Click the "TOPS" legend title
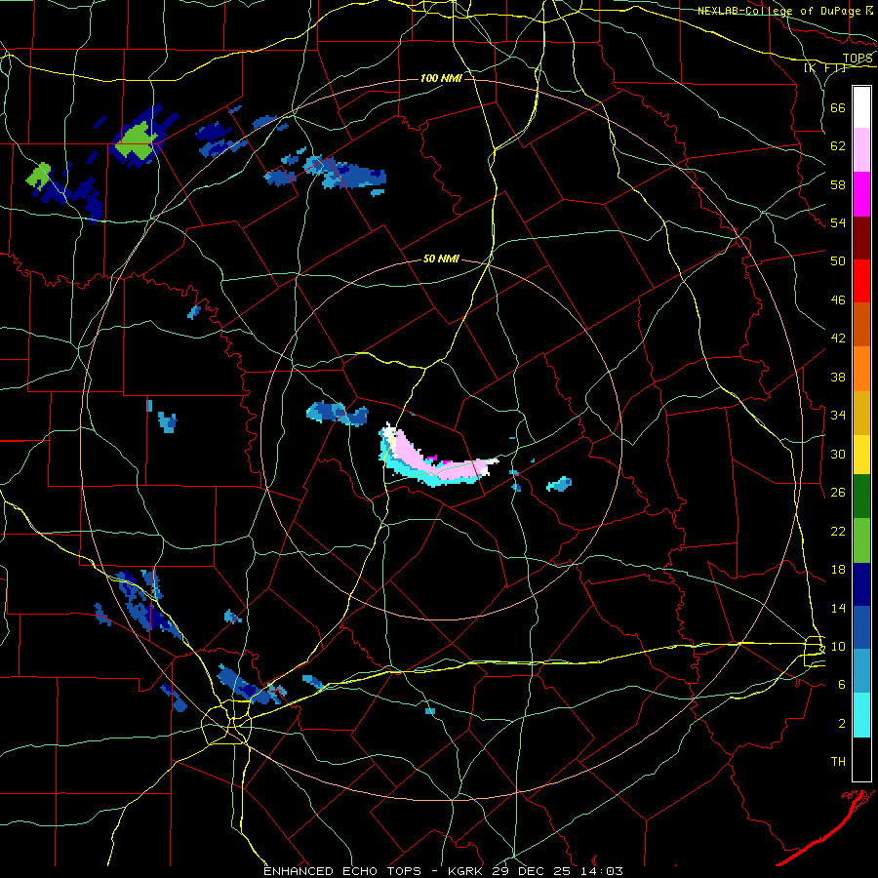Image resolution: width=878 pixels, height=878 pixels. (858, 59)
